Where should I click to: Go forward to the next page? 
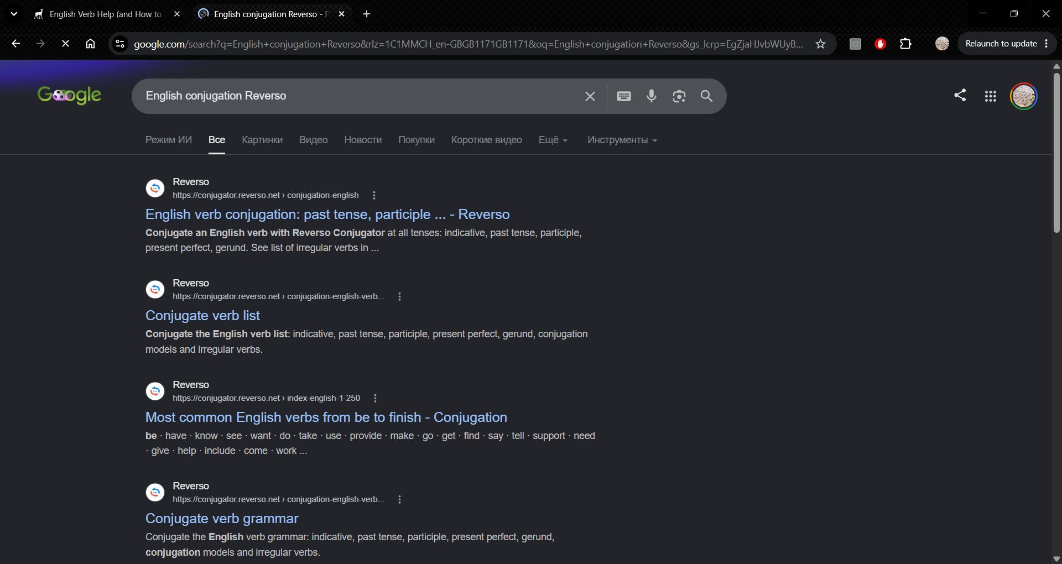pos(40,44)
